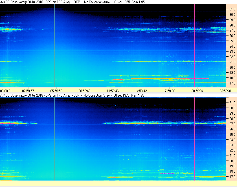Pick the 31.0 frequency label in LCP panel

coord(232,103)
